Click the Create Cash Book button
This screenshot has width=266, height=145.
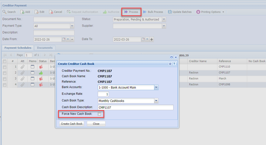pyautogui.click(x=72, y=123)
